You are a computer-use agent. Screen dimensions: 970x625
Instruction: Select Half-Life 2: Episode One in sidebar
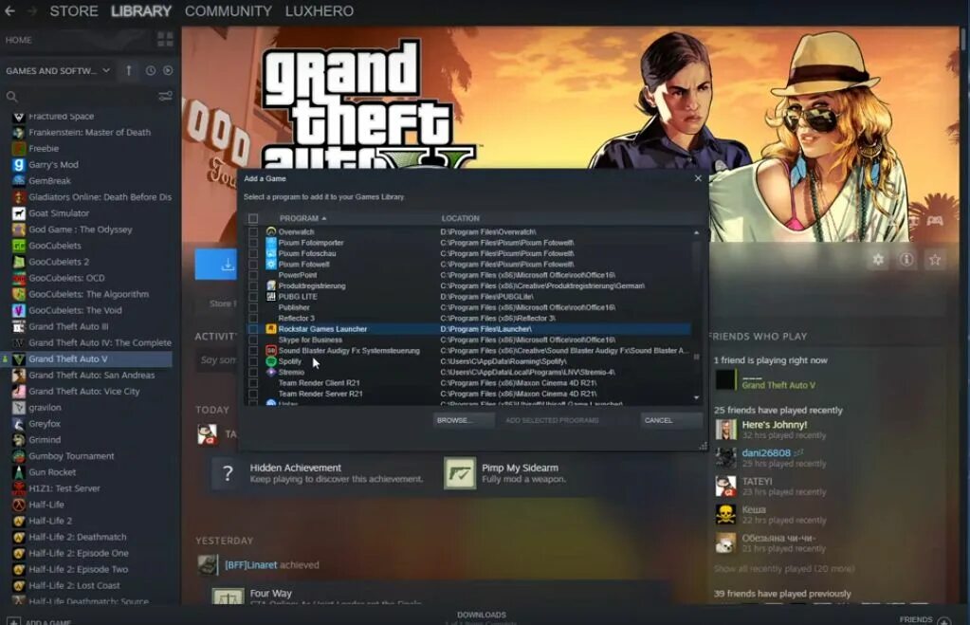pos(79,553)
